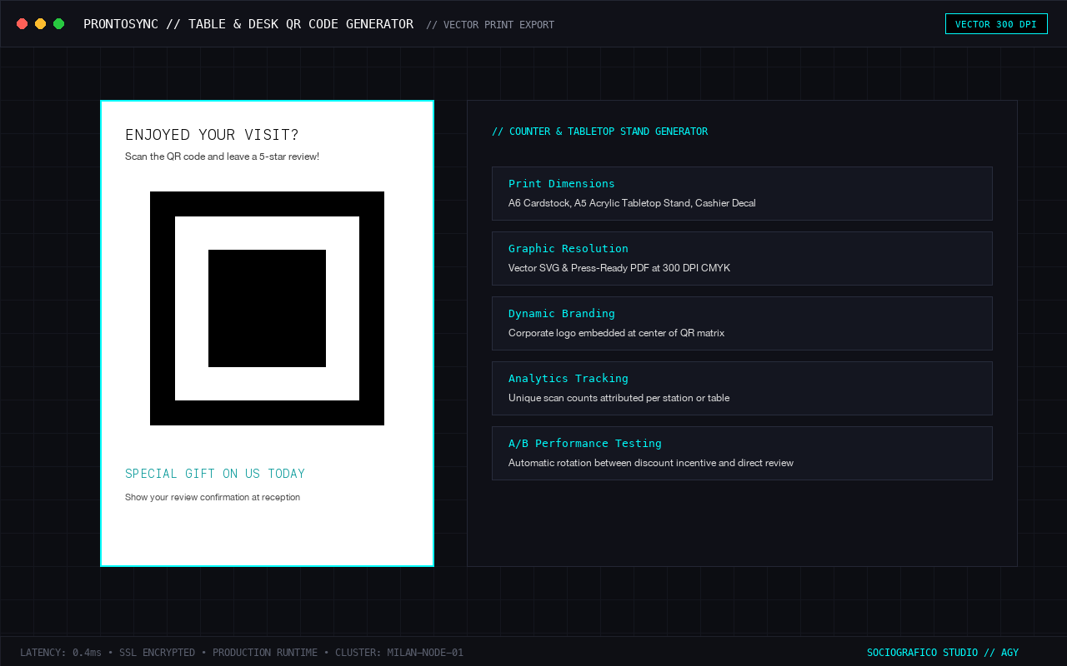Click the Unique scan counts description
Image resolution: width=1067 pixels, height=666 pixels.
point(619,398)
